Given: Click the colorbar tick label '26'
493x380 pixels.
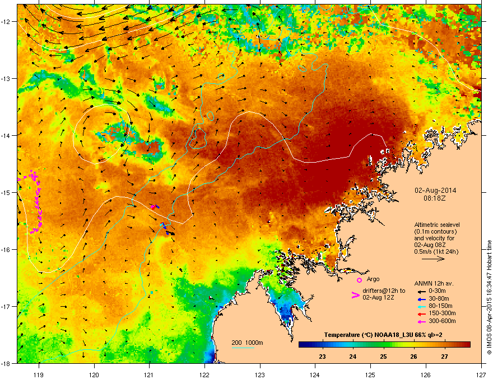Looking at the screenshot, I should coord(414,357).
